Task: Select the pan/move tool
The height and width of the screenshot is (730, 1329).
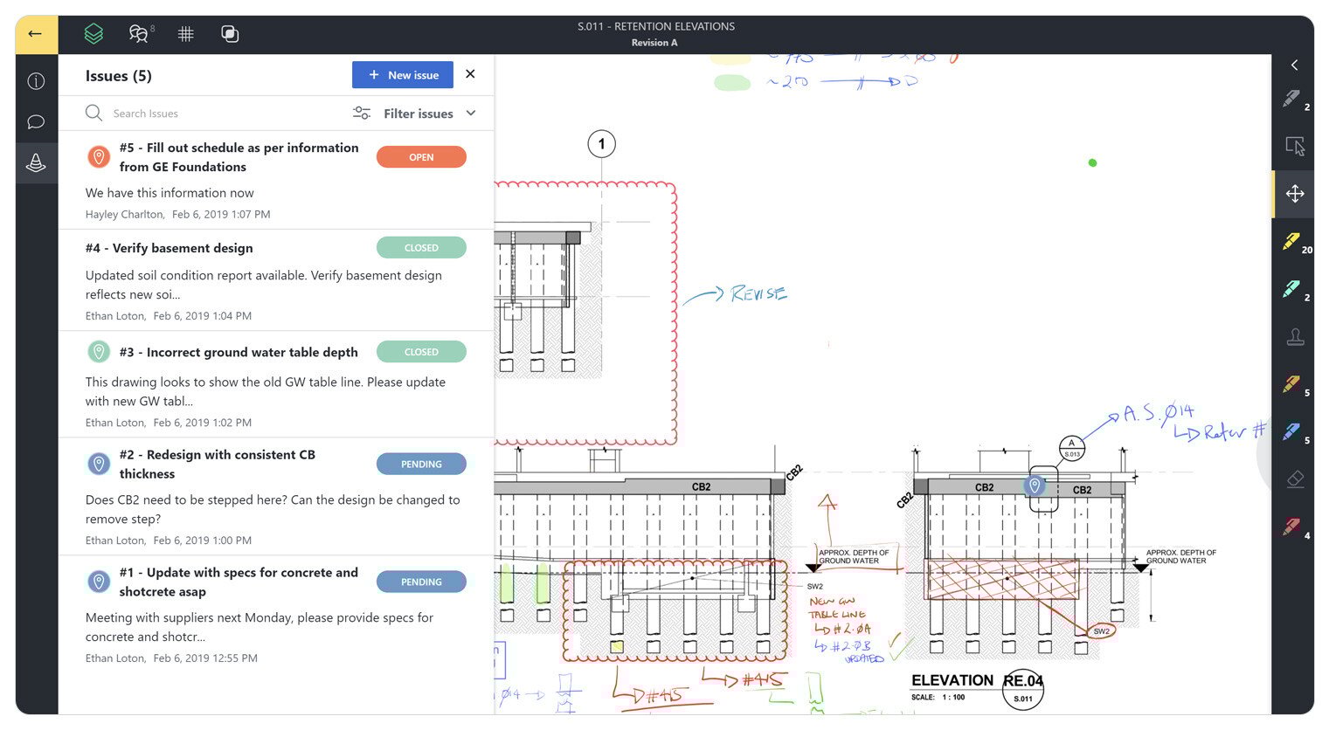Action: [1296, 193]
